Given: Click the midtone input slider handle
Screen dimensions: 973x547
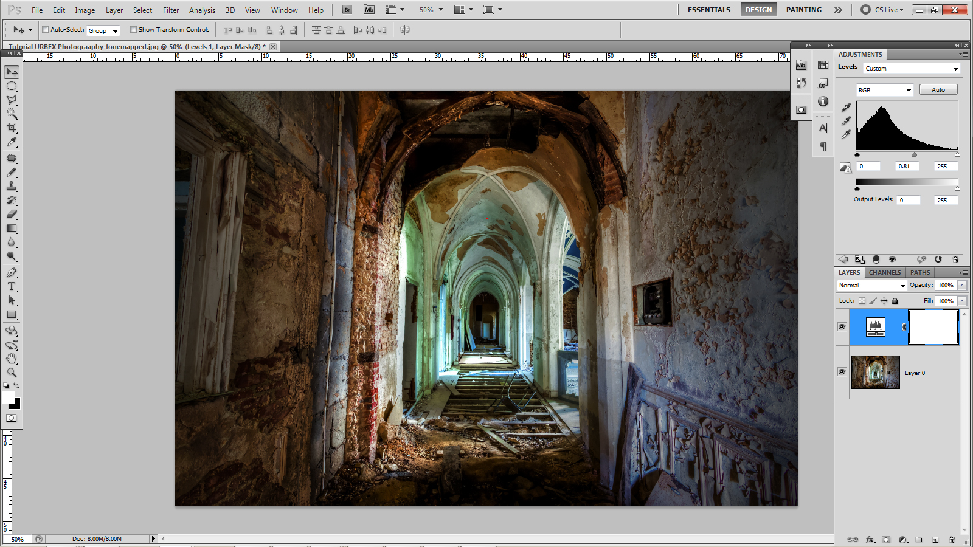Looking at the screenshot, I should tap(914, 155).
